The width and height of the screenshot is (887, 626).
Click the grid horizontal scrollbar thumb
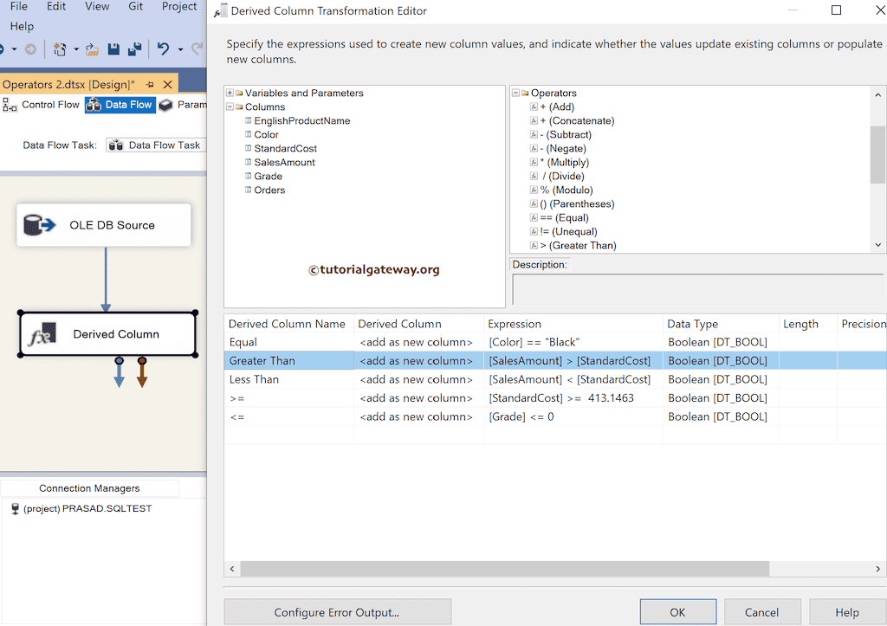pos(505,569)
